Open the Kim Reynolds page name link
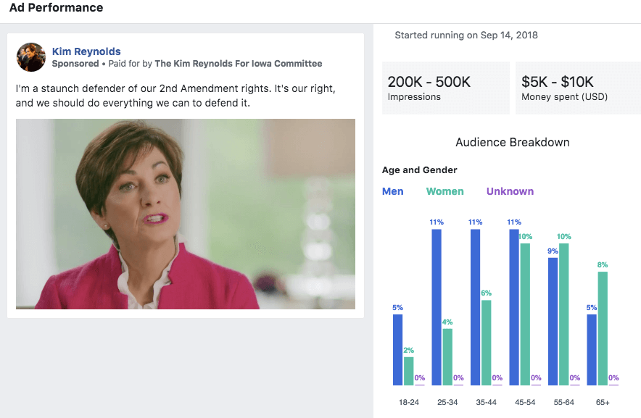641x418 pixels. tap(86, 51)
